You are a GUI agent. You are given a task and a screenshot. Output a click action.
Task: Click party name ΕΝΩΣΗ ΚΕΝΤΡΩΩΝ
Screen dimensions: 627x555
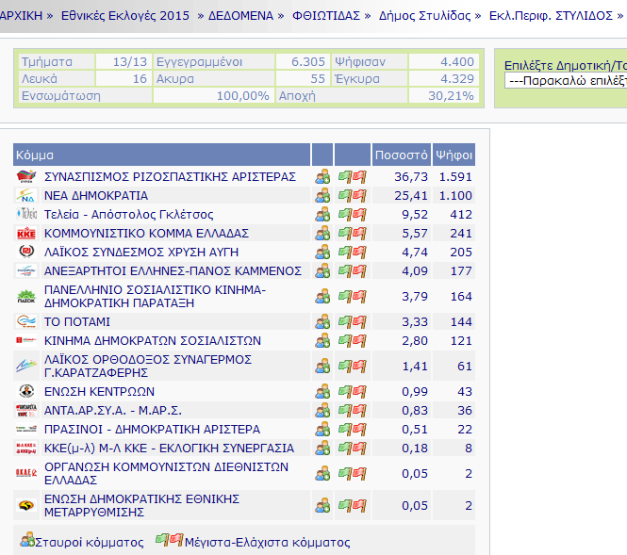pos(99,391)
